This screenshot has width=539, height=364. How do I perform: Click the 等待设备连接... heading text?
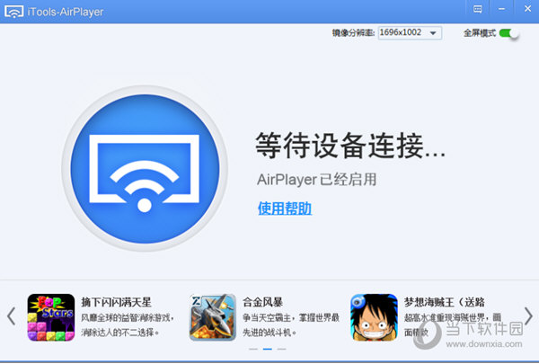click(x=350, y=146)
